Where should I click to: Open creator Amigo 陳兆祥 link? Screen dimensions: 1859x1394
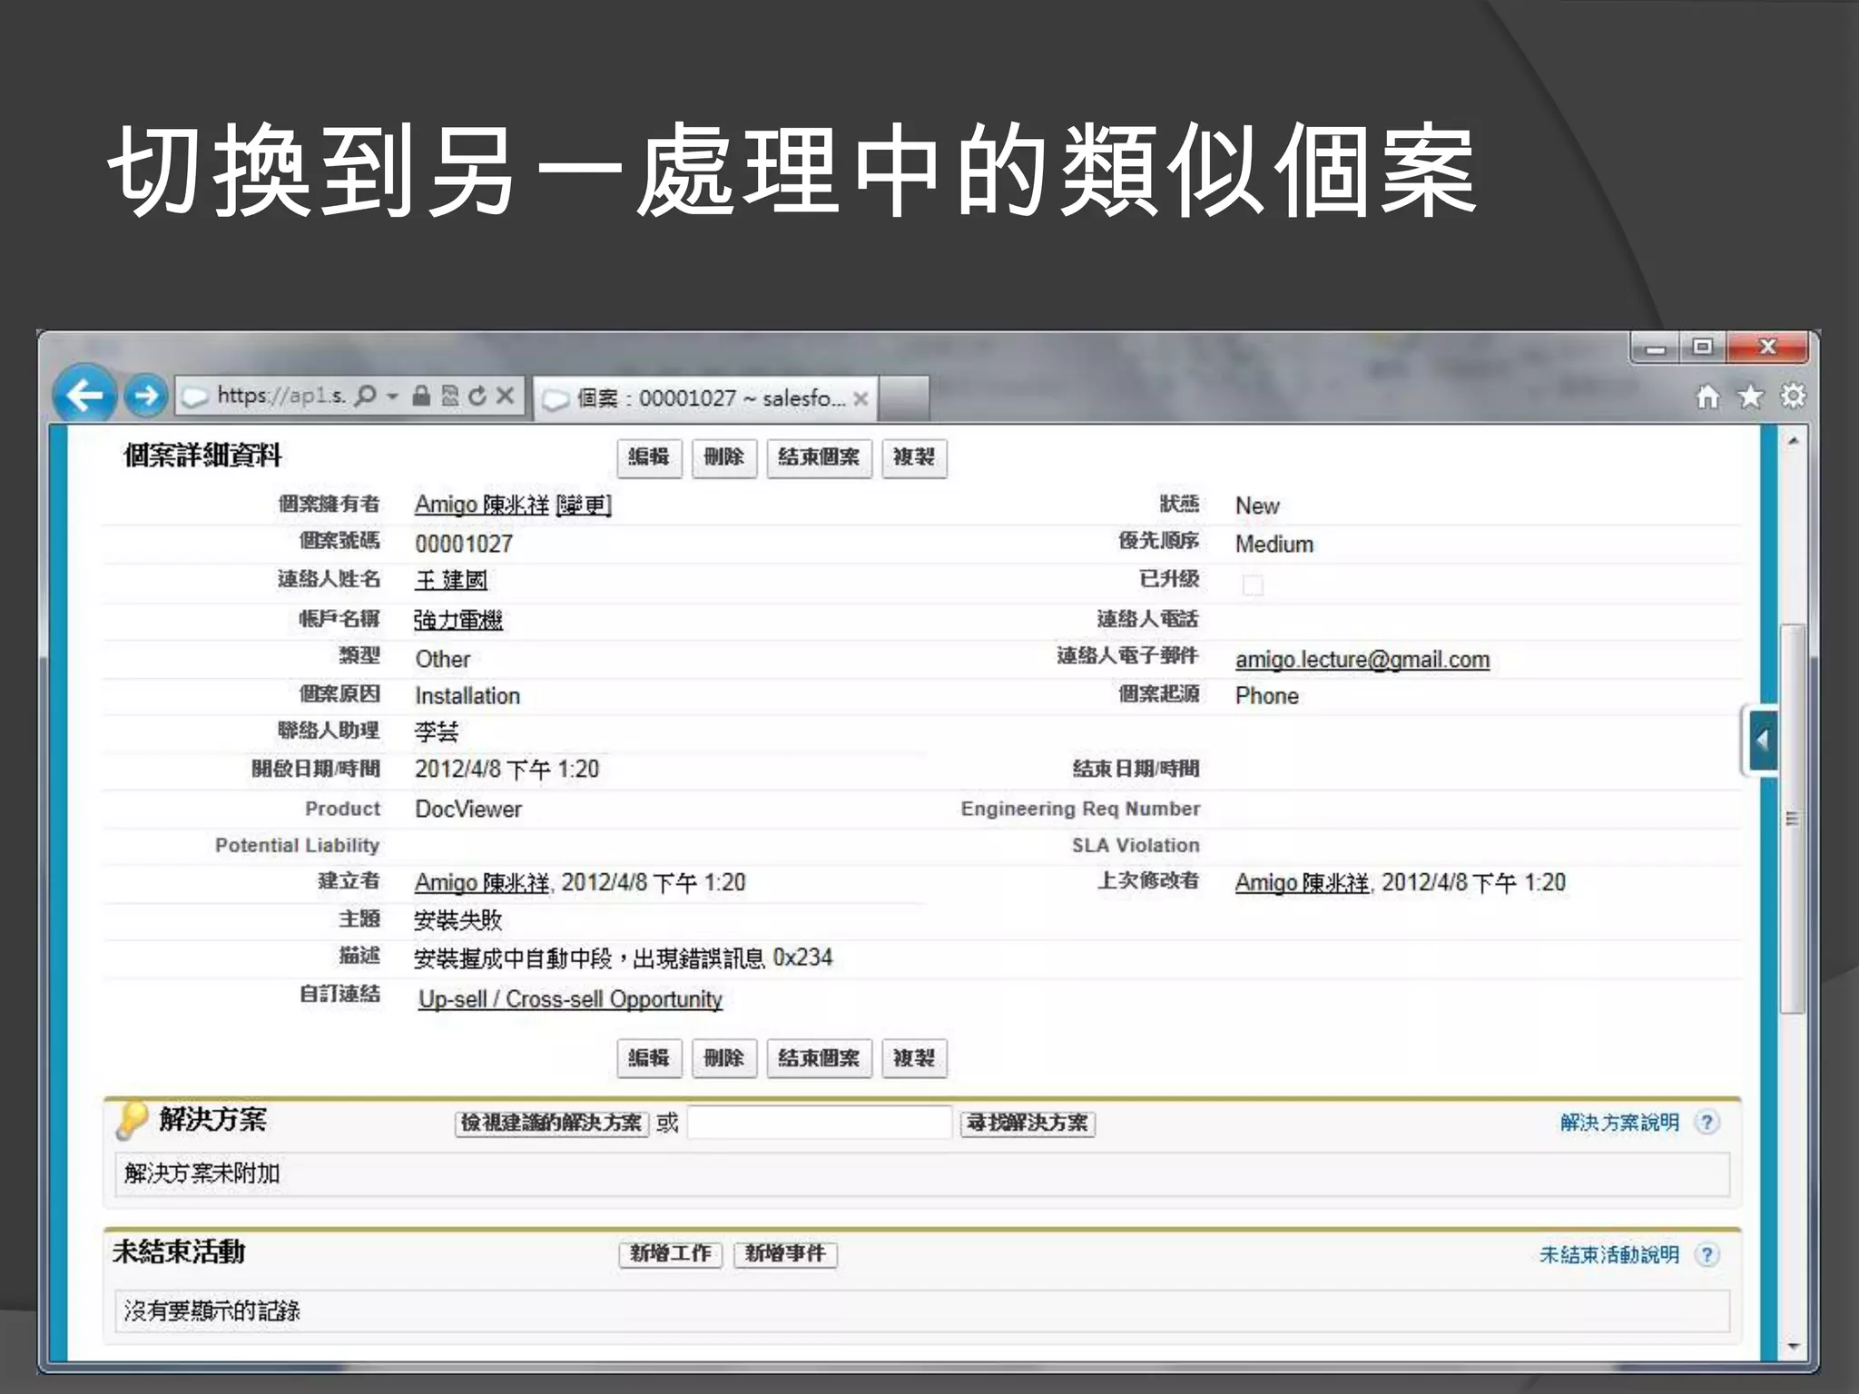click(x=482, y=882)
